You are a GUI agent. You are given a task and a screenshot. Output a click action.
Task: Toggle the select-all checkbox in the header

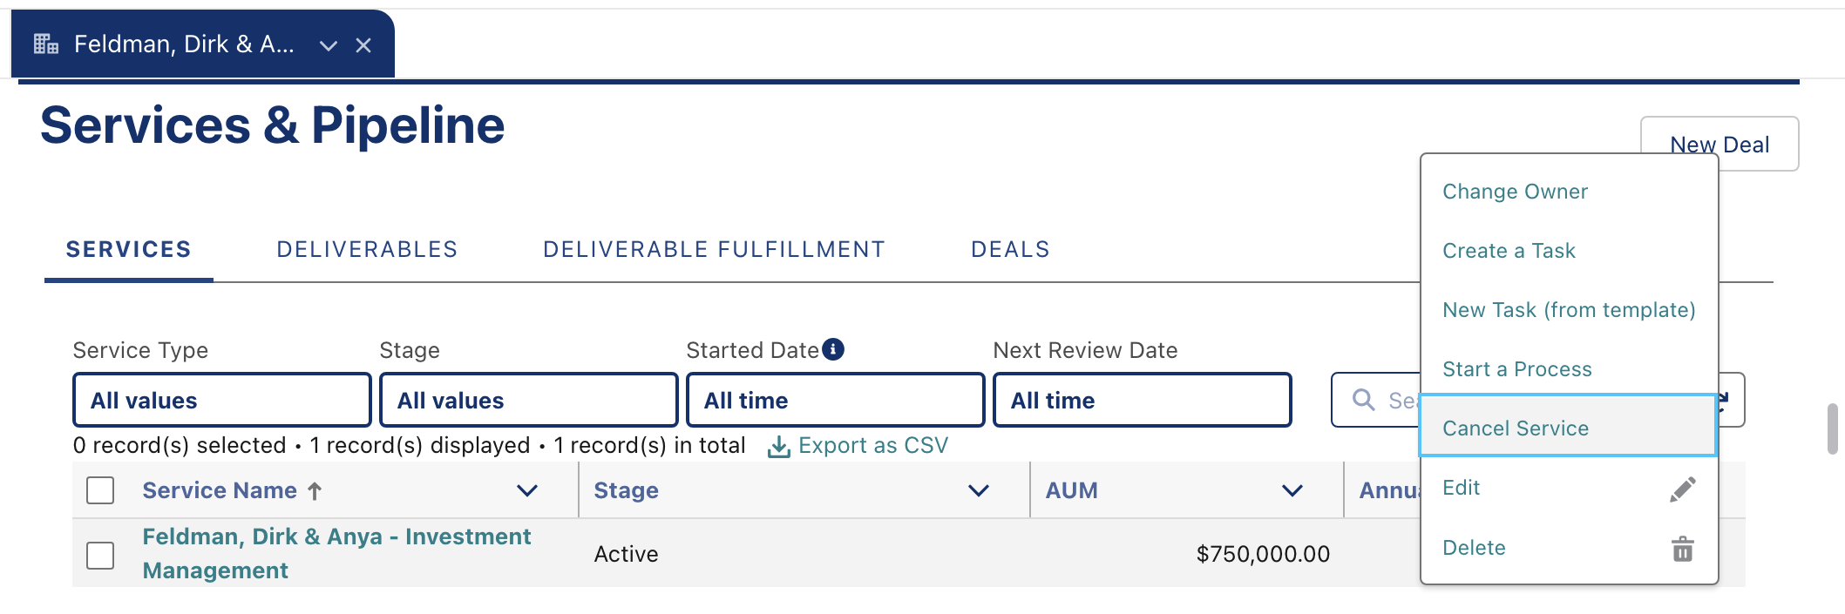[100, 490]
